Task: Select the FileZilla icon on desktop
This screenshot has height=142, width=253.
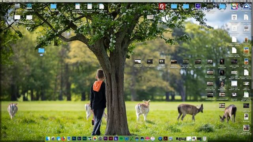Action: coord(162,6)
